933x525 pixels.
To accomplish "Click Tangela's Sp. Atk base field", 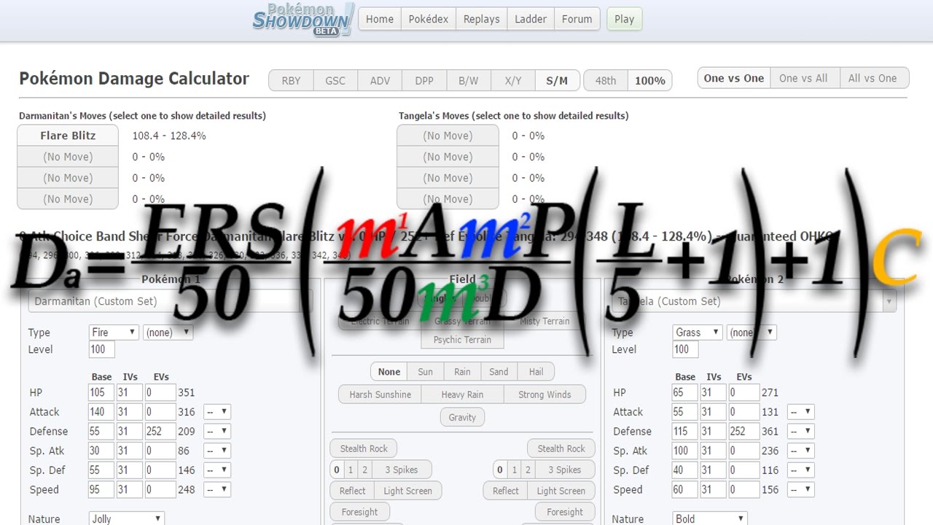I will pos(686,451).
